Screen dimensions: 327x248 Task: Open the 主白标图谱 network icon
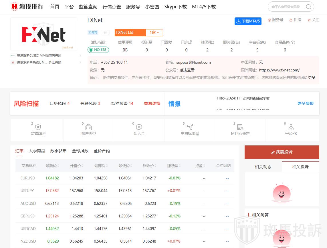click(190, 127)
